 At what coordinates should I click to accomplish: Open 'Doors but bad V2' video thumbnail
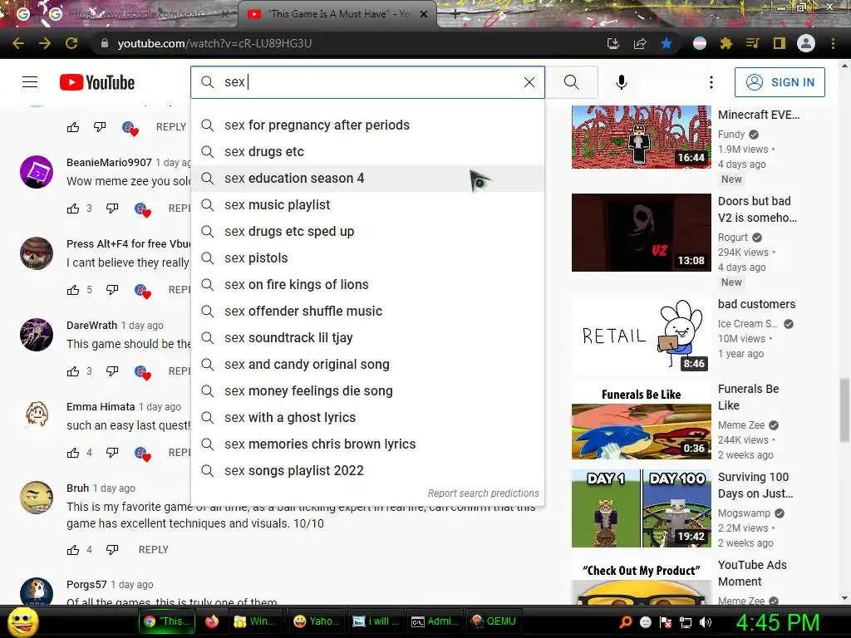641,233
